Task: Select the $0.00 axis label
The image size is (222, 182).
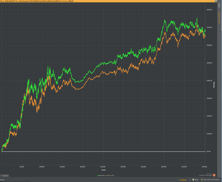Action: pos(209,152)
